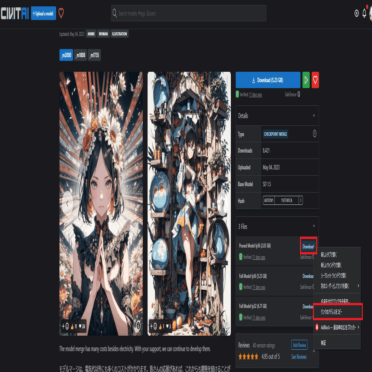Image resolution: width=372 pixels, height=372 pixels.
Task: Click the WOMAN tag
Action: click(103, 34)
